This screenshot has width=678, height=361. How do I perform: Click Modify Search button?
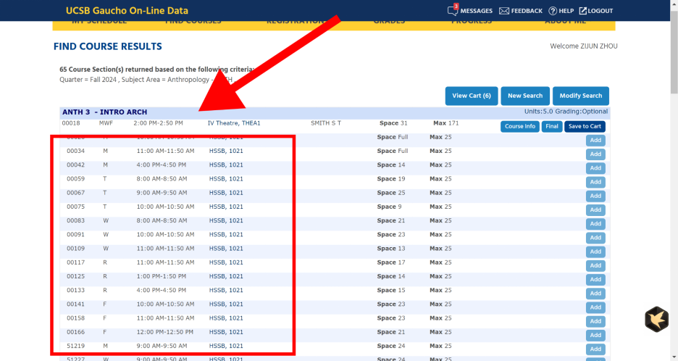[581, 96]
